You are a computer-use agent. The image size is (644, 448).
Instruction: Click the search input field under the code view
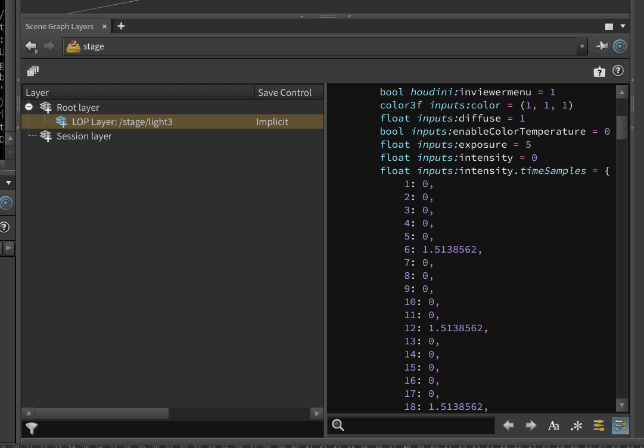pyautogui.click(x=417, y=425)
